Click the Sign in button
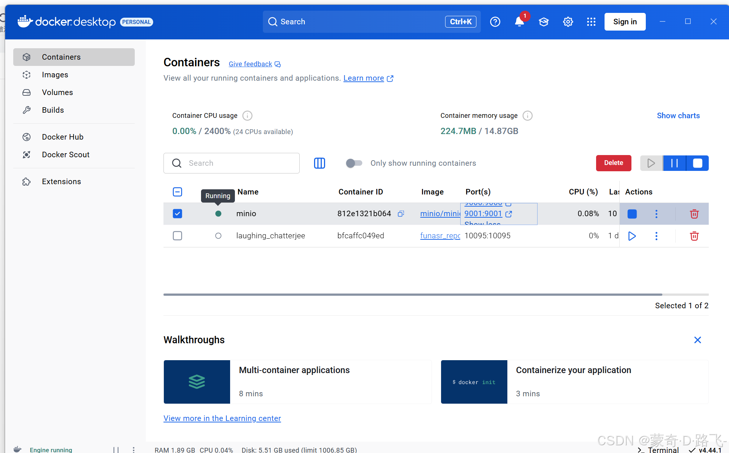 [625, 22]
